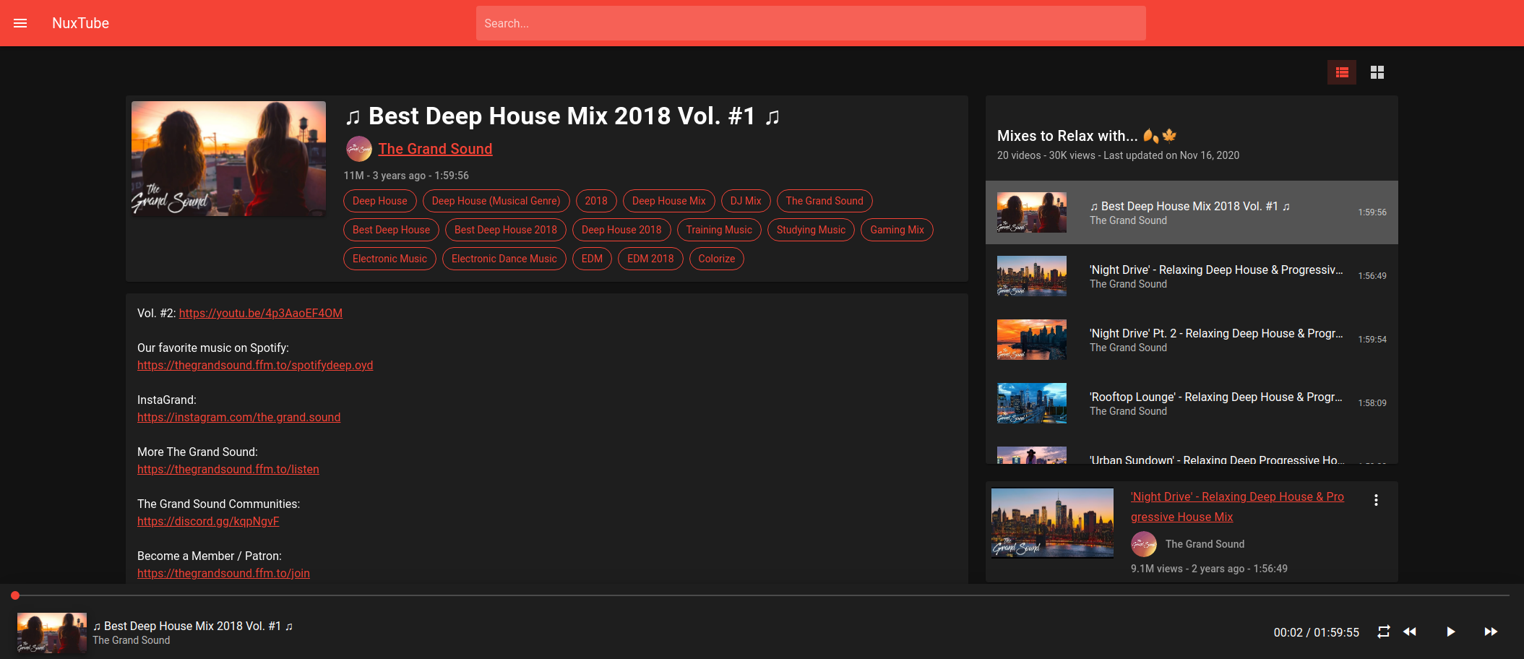Play 'Rooftop Lounge' playlist item
The width and height of the screenshot is (1524, 659).
[1192, 403]
